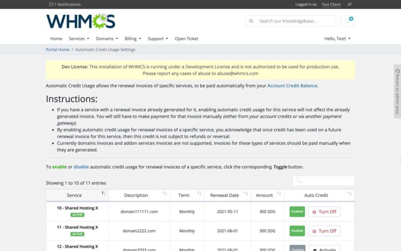The width and height of the screenshot is (401, 251).
Task: Click the Showing 1 to 10 of 11 entries text
Action: coord(76,183)
